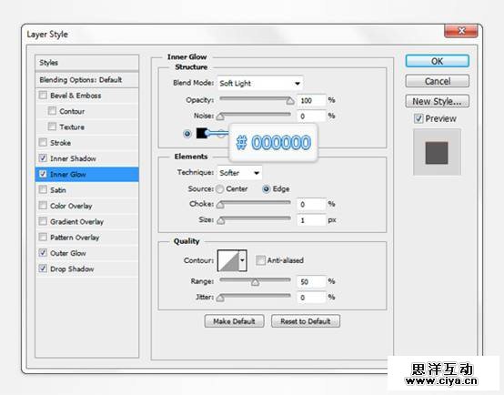504x395 pixels.
Task: Open the Technique Softer dropdown
Action: [x=239, y=173]
